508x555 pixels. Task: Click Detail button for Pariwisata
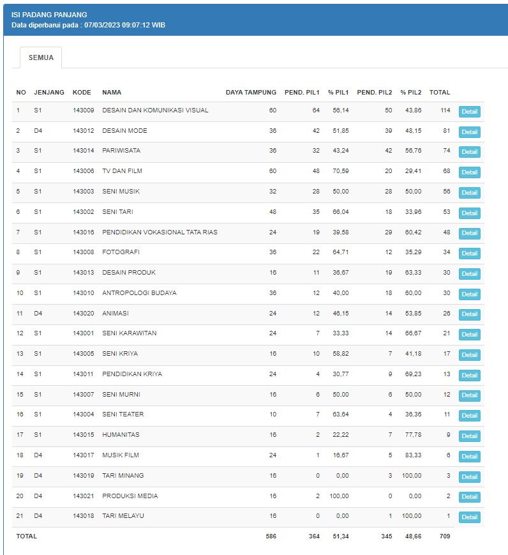coord(470,152)
